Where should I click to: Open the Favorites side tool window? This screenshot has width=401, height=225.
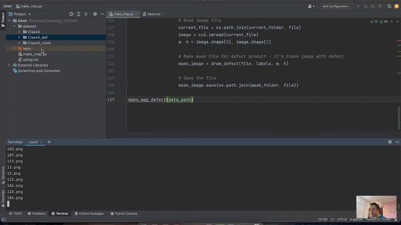click(x=3, y=199)
